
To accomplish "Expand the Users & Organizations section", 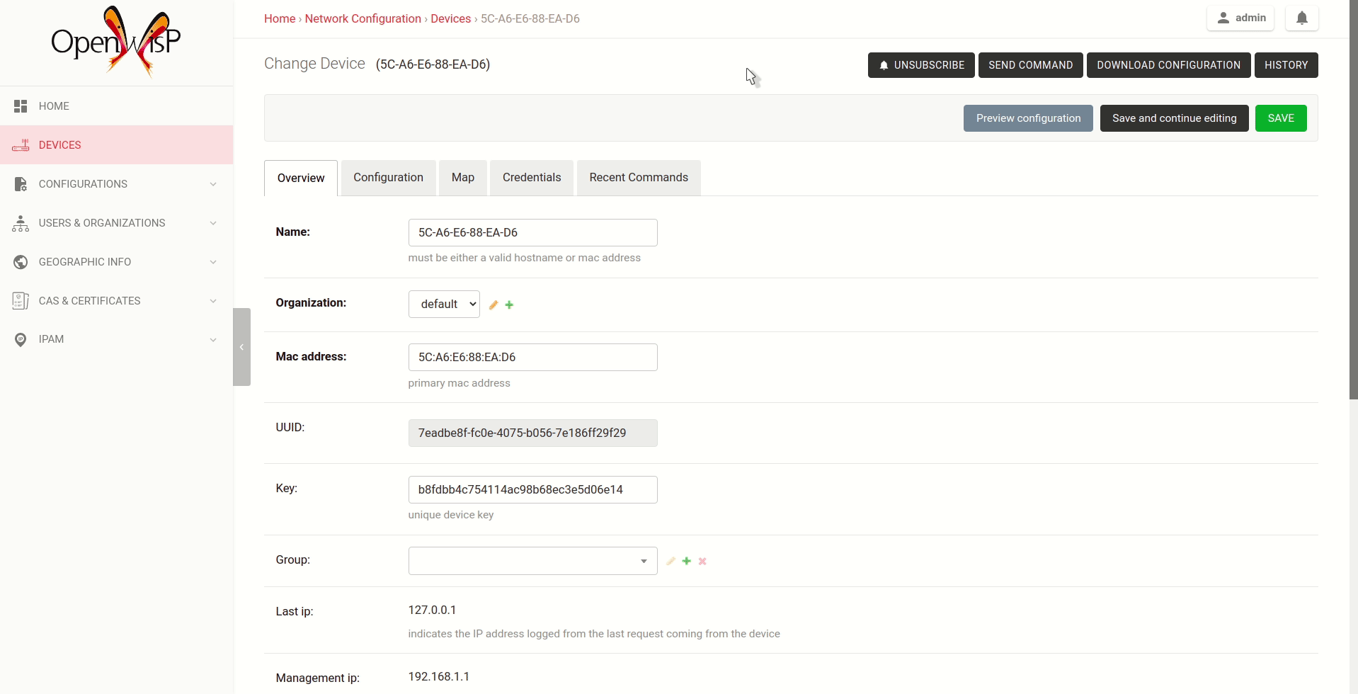I will pos(101,222).
